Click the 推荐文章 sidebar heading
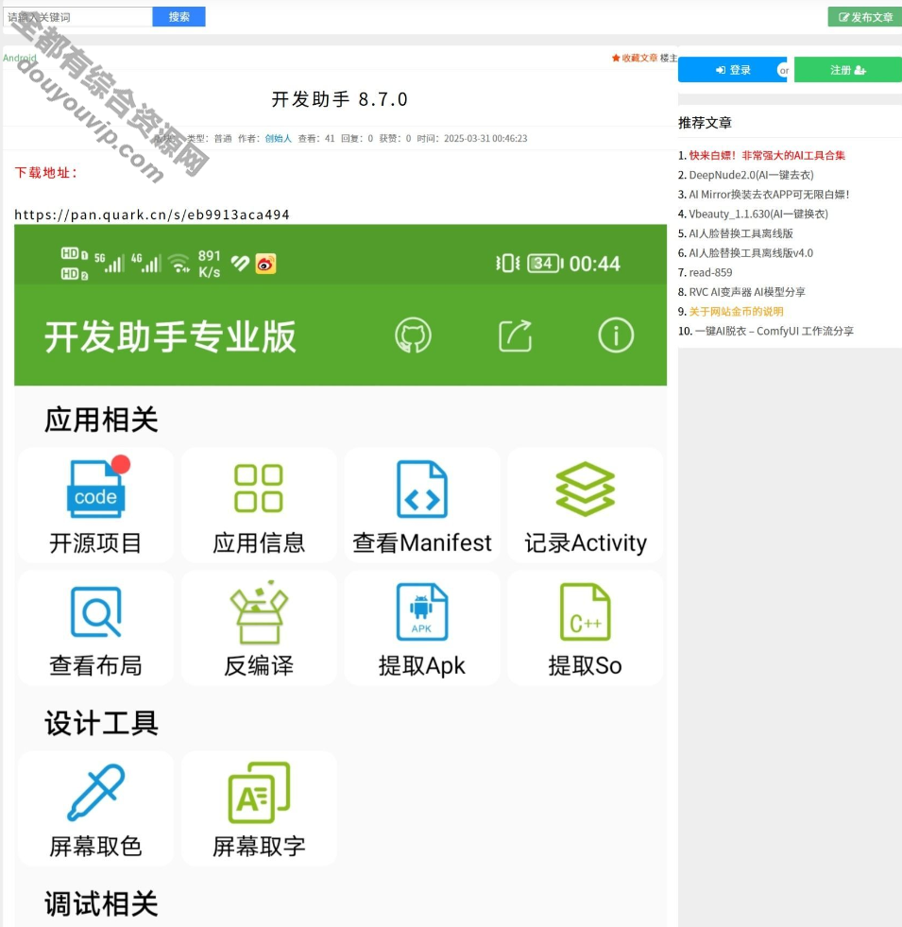Screen dimensions: 902x927 pos(705,123)
